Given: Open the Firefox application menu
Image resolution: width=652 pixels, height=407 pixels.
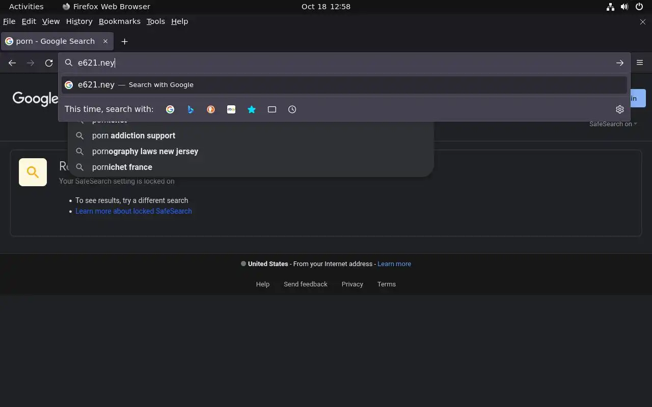Looking at the screenshot, I should click(640, 63).
